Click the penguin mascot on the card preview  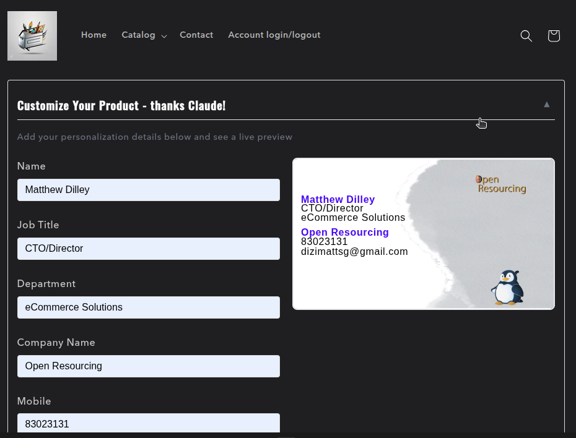pos(507,288)
